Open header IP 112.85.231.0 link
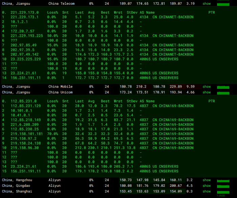 [23, 101]
